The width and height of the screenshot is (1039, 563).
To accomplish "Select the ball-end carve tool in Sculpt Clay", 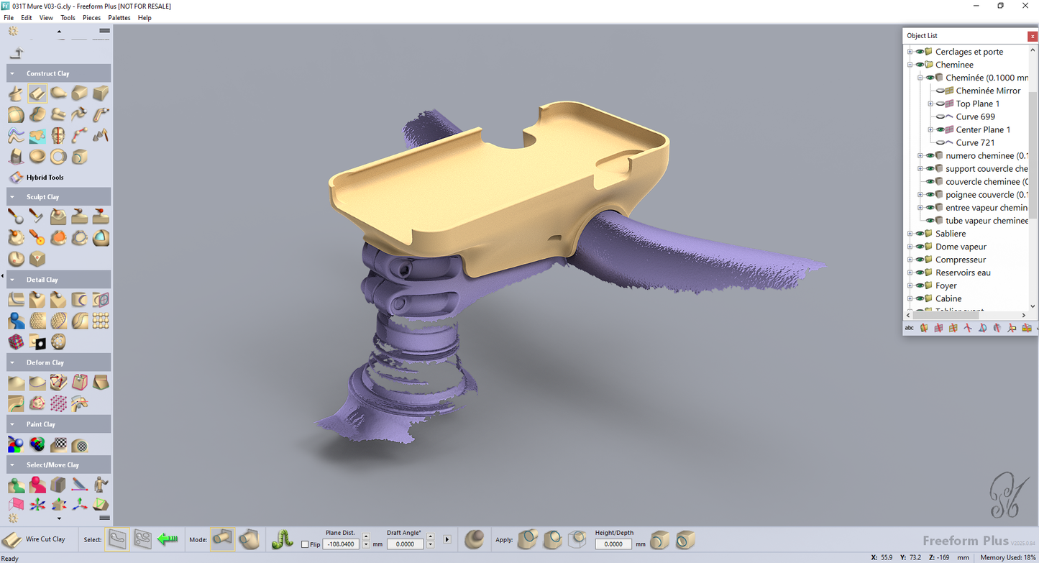I will (16, 216).
